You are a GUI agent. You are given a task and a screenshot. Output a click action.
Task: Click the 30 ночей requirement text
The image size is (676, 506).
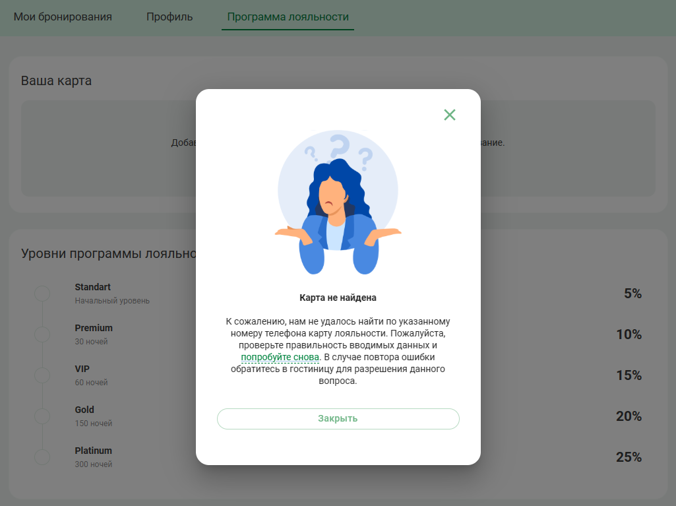[91, 342]
